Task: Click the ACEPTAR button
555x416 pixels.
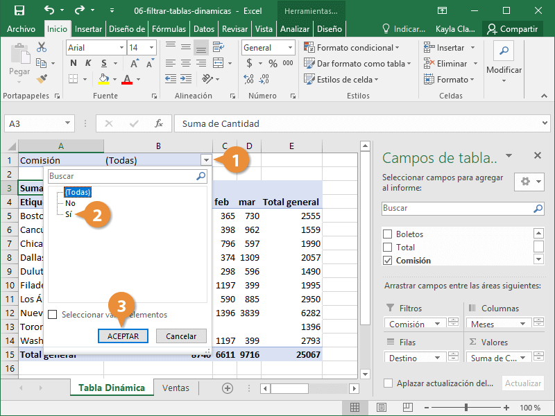Action: click(123, 336)
